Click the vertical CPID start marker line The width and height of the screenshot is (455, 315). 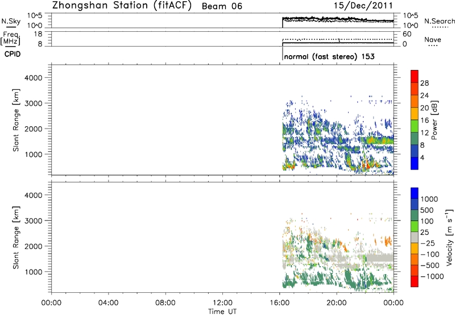(283, 53)
